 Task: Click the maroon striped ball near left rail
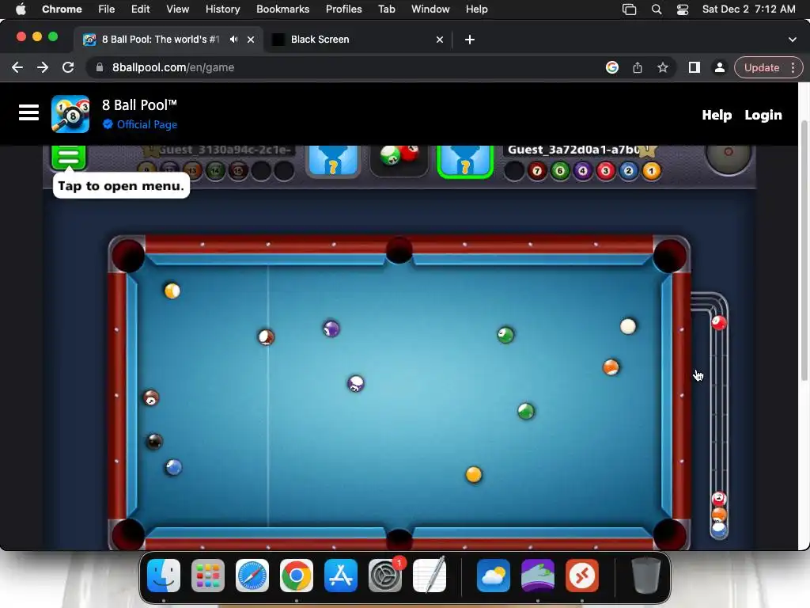pyautogui.click(x=151, y=397)
